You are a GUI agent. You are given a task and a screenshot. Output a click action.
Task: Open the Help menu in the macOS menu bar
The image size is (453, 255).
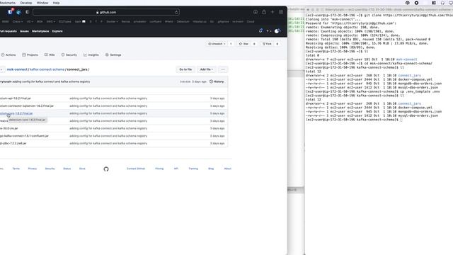pos(57,3)
